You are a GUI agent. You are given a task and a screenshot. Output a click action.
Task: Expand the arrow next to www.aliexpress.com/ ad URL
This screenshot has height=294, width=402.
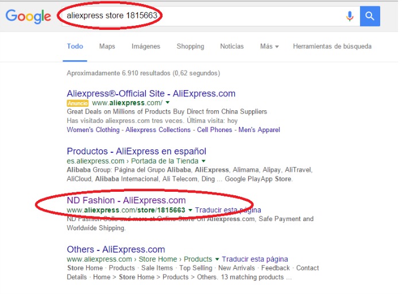[168, 103]
